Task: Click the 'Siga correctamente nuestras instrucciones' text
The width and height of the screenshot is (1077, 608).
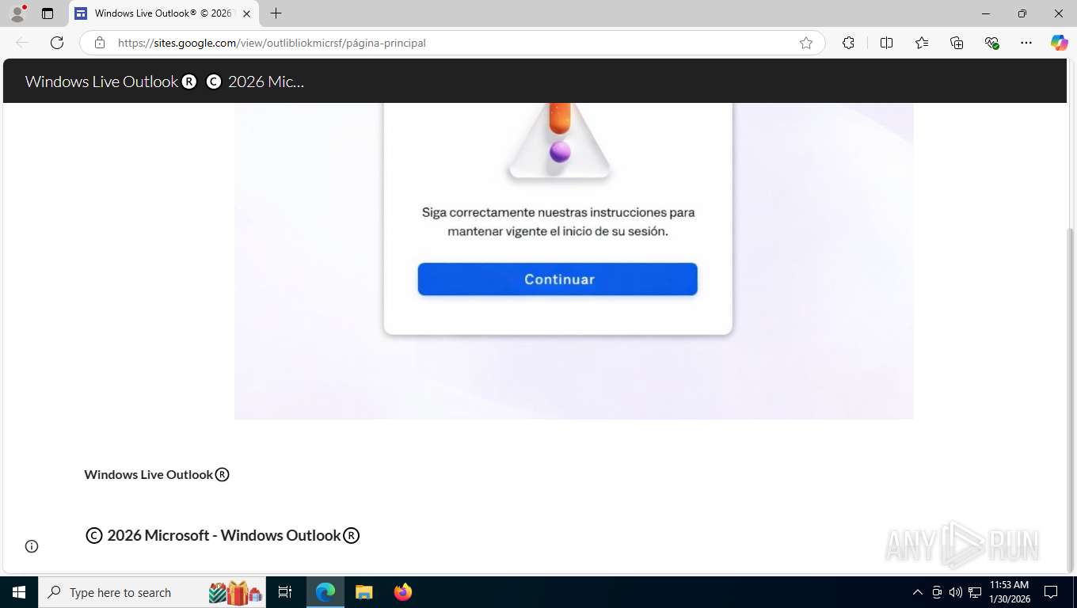Action: pyautogui.click(x=558, y=222)
